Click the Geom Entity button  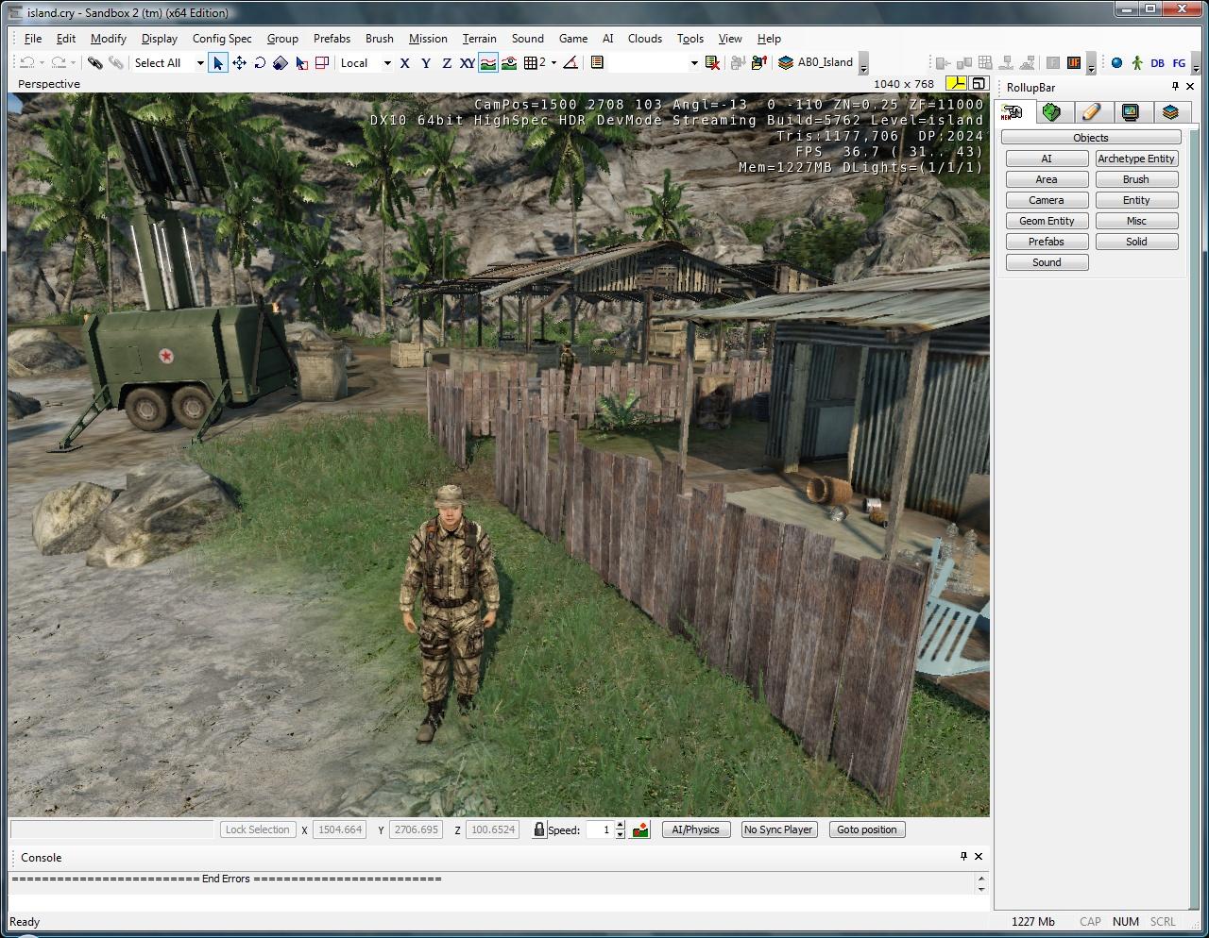pyautogui.click(x=1047, y=221)
